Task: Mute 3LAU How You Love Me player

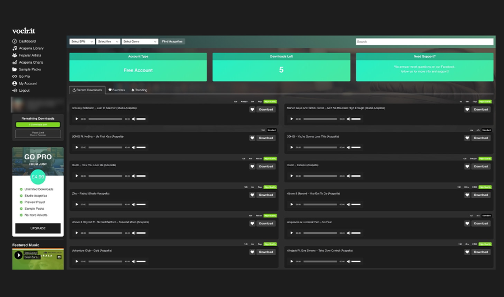Action: (x=134, y=176)
